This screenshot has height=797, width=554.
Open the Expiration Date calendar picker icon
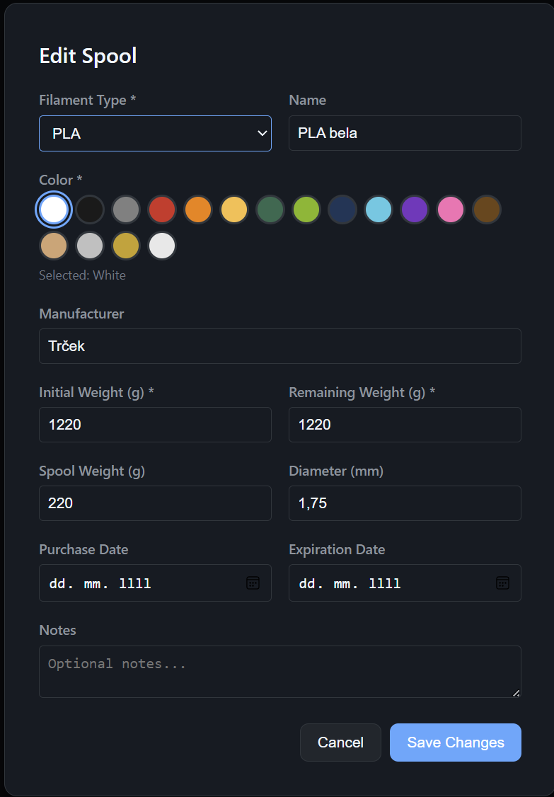point(502,583)
